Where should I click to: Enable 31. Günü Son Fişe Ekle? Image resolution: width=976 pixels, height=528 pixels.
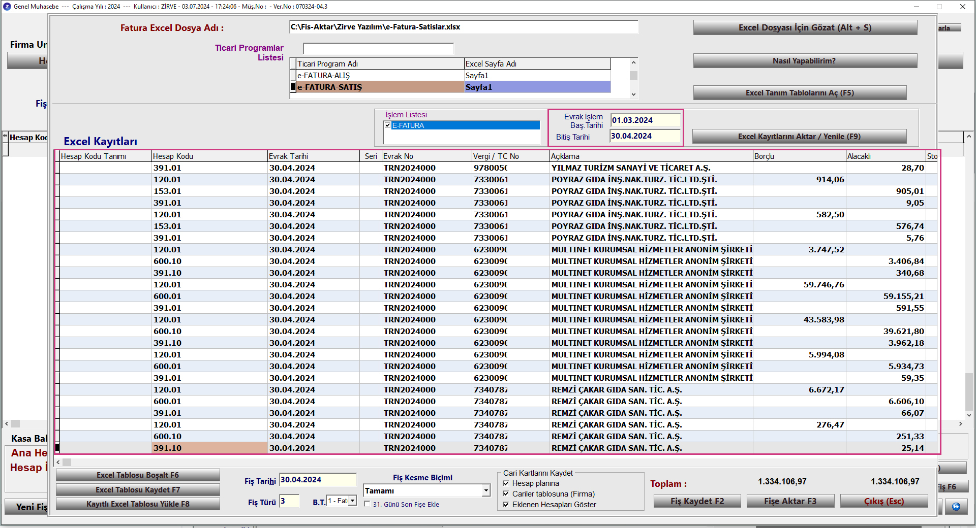point(367,504)
